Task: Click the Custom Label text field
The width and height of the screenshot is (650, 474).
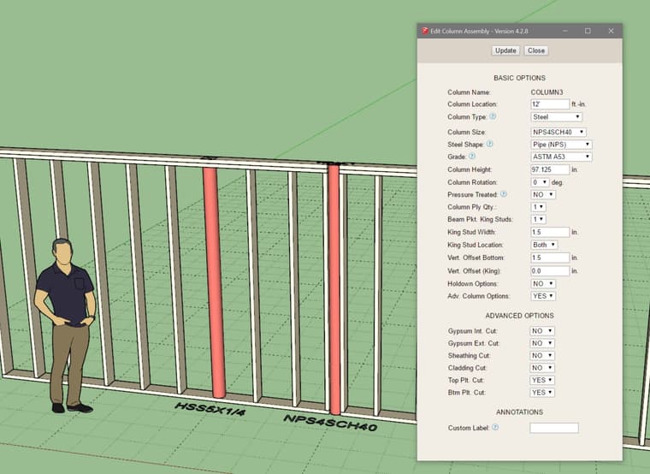Action: pos(553,428)
